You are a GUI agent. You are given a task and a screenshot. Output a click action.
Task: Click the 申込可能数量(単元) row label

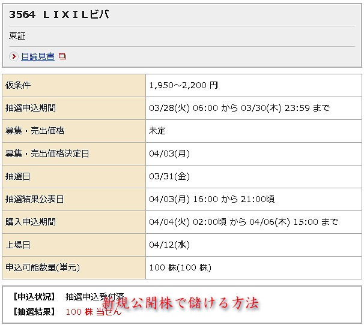(43, 267)
